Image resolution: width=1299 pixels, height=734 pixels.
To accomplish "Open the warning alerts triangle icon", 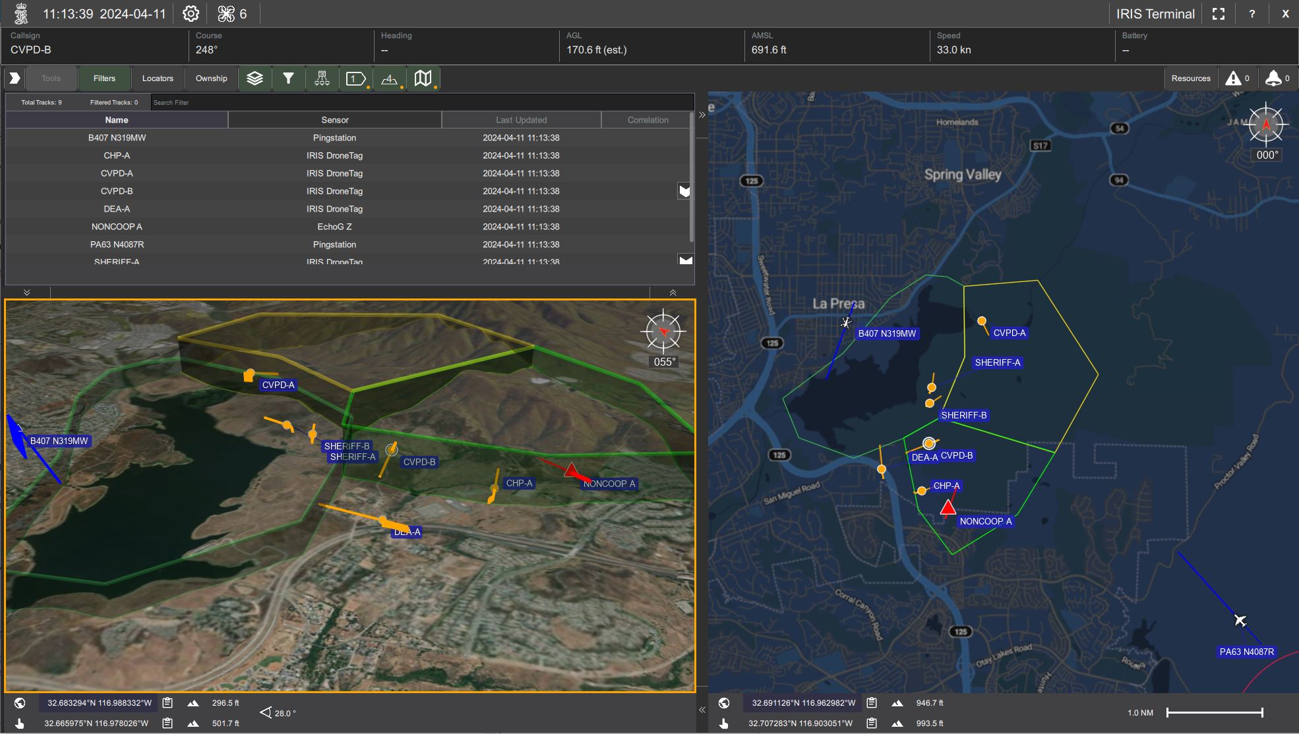I will (x=1232, y=78).
